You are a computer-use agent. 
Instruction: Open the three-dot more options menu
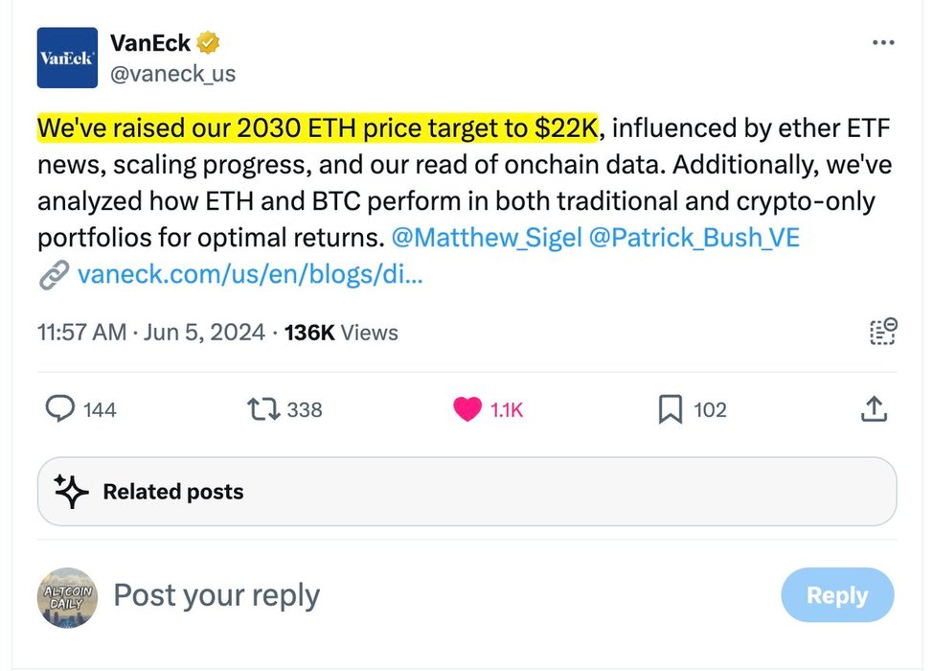click(x=882, y=44)
